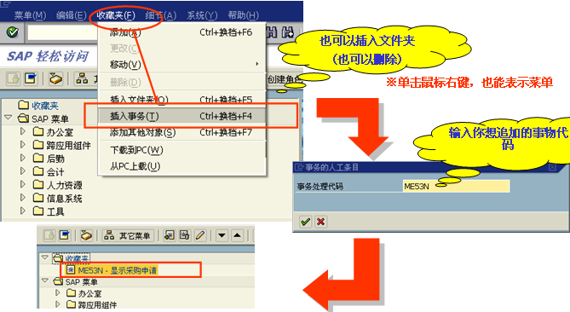Image resolution: width=570 pixels, height=312 pixels.
Task: Open the 菜单(M) menu
Action: 30,15
